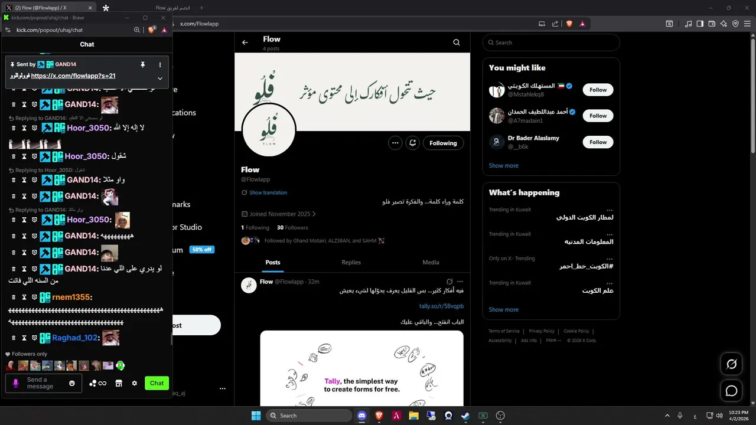
Task: Open Leo AI sparkle icon
Action: (x=724, y=24)
